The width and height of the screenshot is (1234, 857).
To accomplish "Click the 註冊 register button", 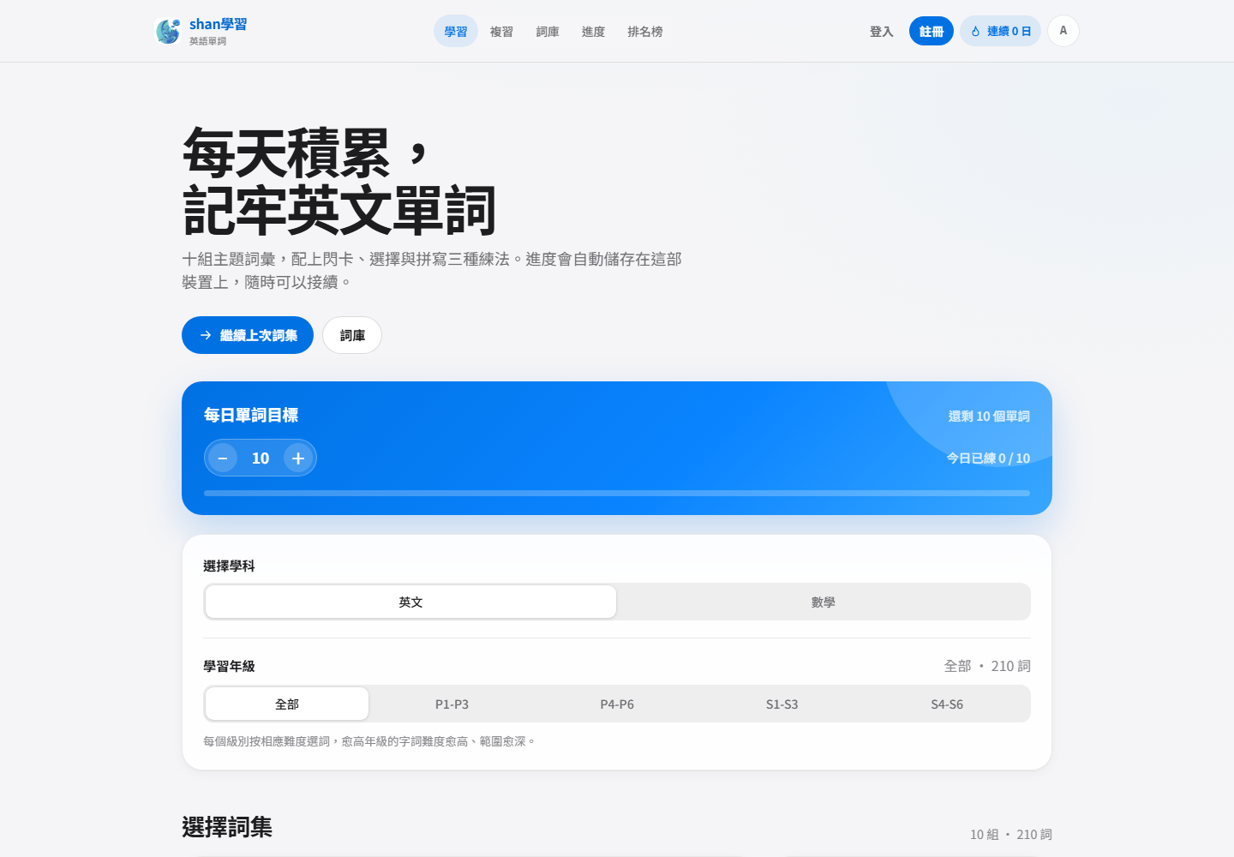I will pyautogui.click(x=931, y=31).
